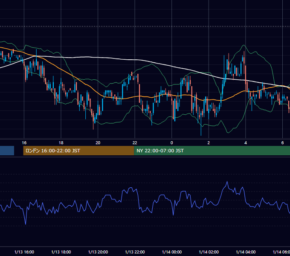Click the 0 hour label on price chart axis
This screenshot has width=290, height=256.
[x=171, y=143]
